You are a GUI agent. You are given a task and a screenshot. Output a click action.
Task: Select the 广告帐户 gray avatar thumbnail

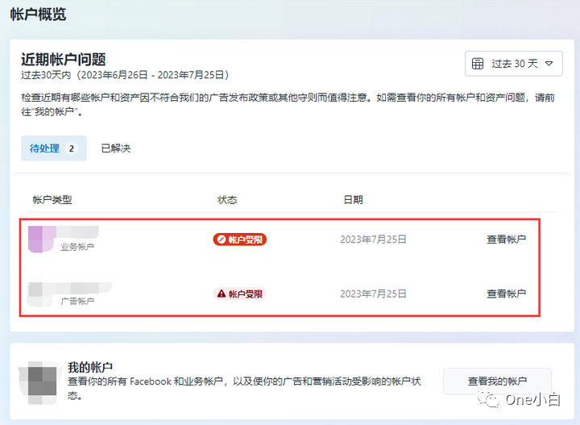click(x=41, y=294)
